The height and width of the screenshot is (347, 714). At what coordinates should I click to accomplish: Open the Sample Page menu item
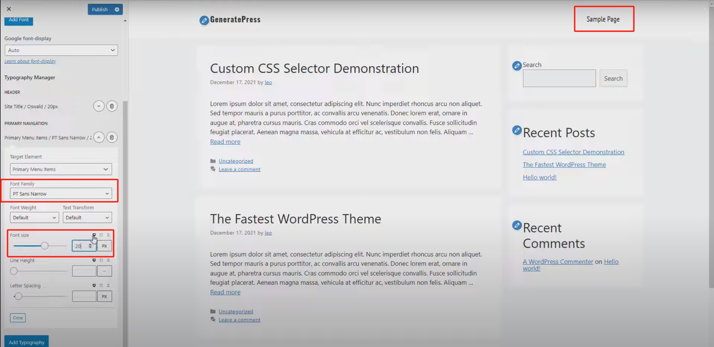(603, 19)
